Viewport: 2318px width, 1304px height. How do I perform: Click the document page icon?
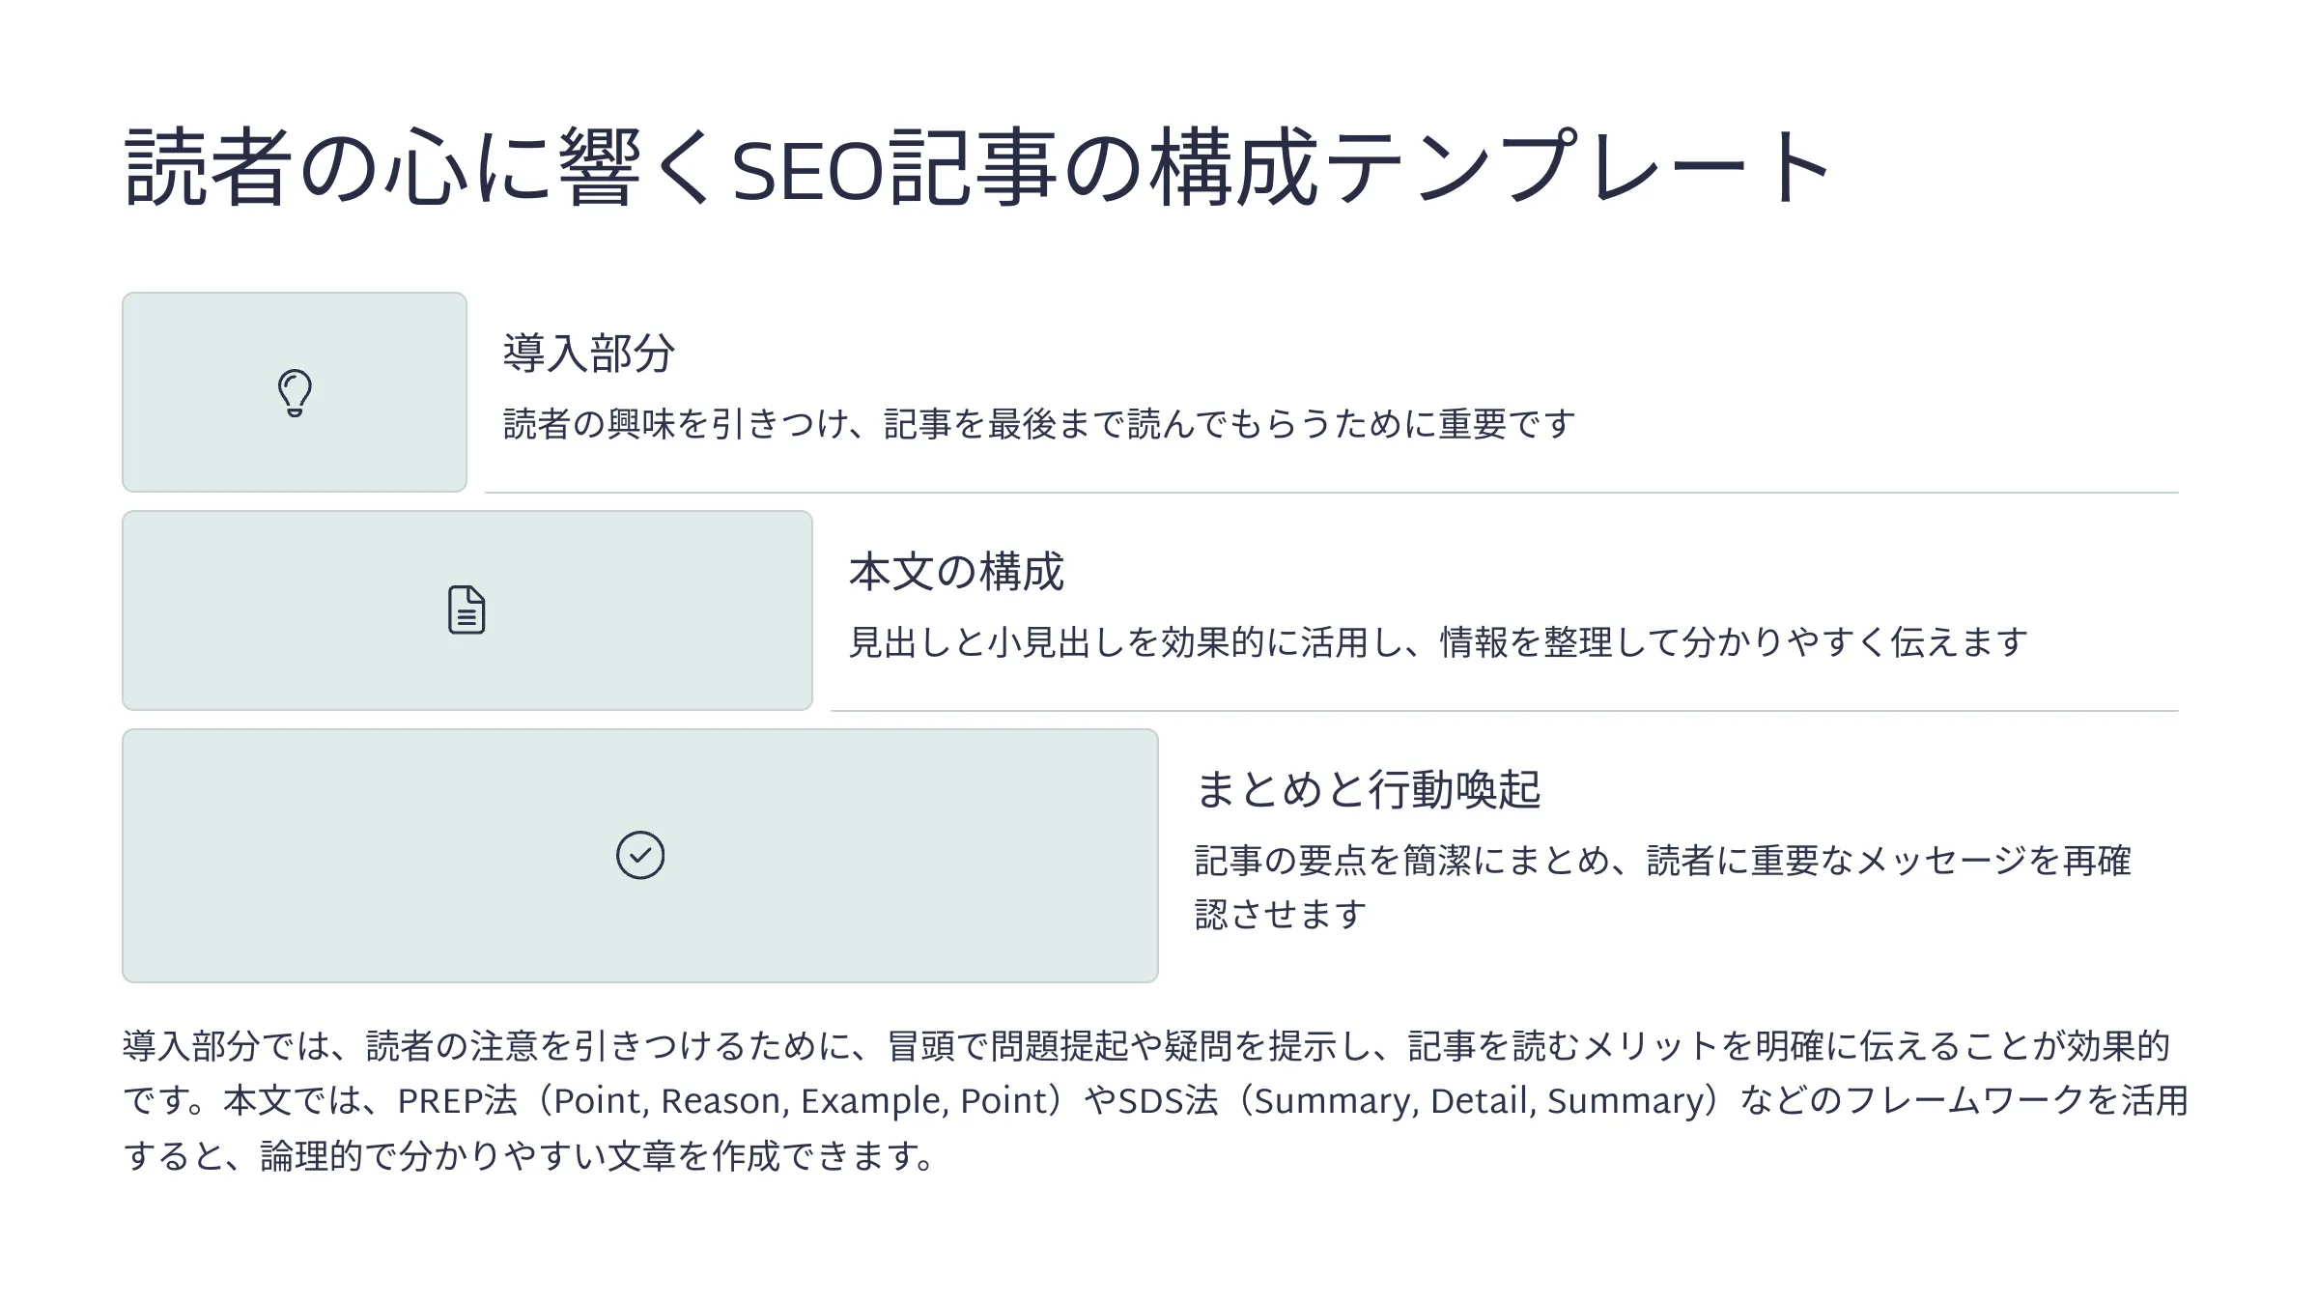click(466, 610)
